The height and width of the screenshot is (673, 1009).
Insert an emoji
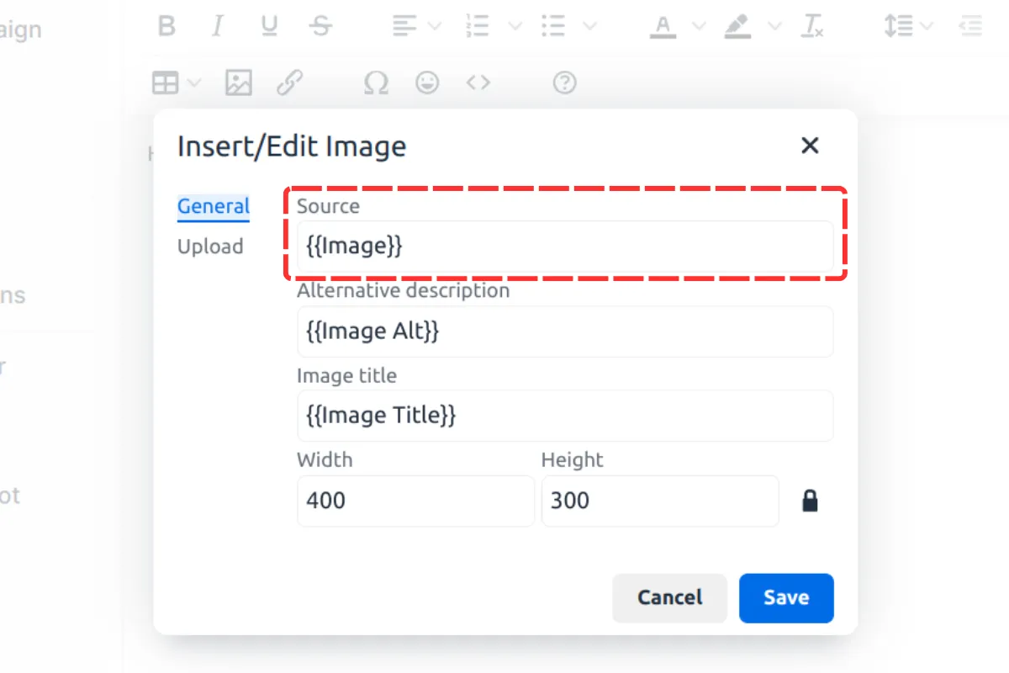tap(427, 82)
